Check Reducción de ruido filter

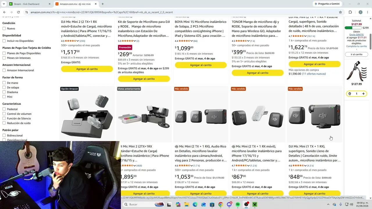tap(4, 123)
